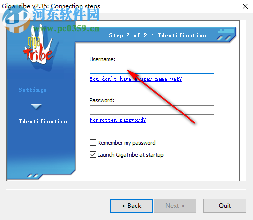The height and width of the screenshot is (220, 253).
Task: Enable Remember my password checkbox
Action: (93, 143)
